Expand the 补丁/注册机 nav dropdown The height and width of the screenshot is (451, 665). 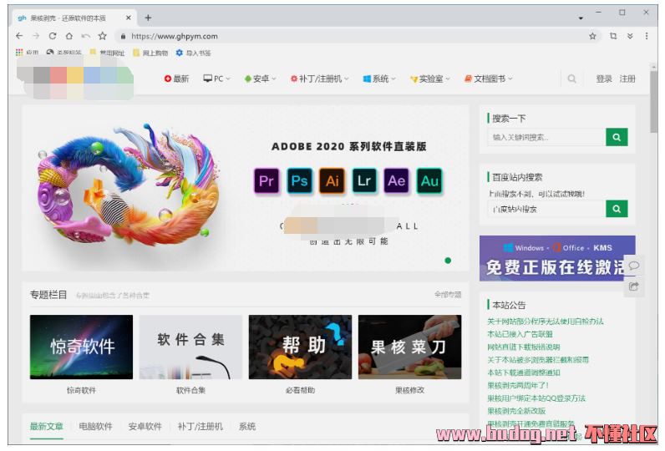pos(319,79)
